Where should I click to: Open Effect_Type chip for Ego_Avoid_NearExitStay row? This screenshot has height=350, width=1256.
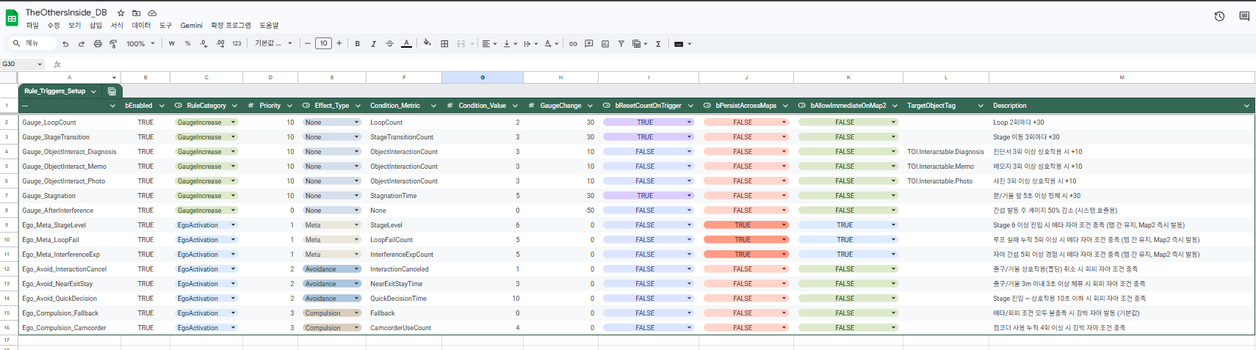332,284
